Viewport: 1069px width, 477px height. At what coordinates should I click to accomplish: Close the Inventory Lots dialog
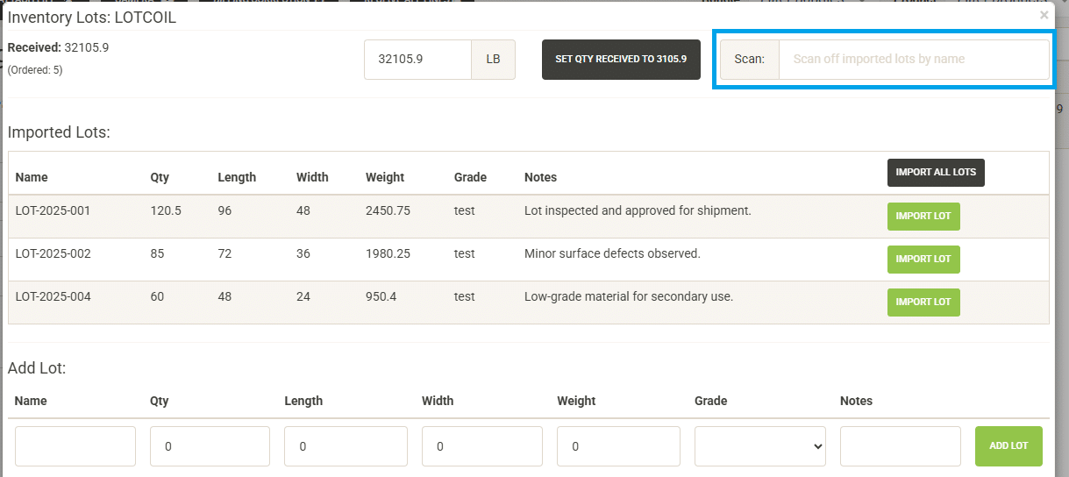point(1044,15)
